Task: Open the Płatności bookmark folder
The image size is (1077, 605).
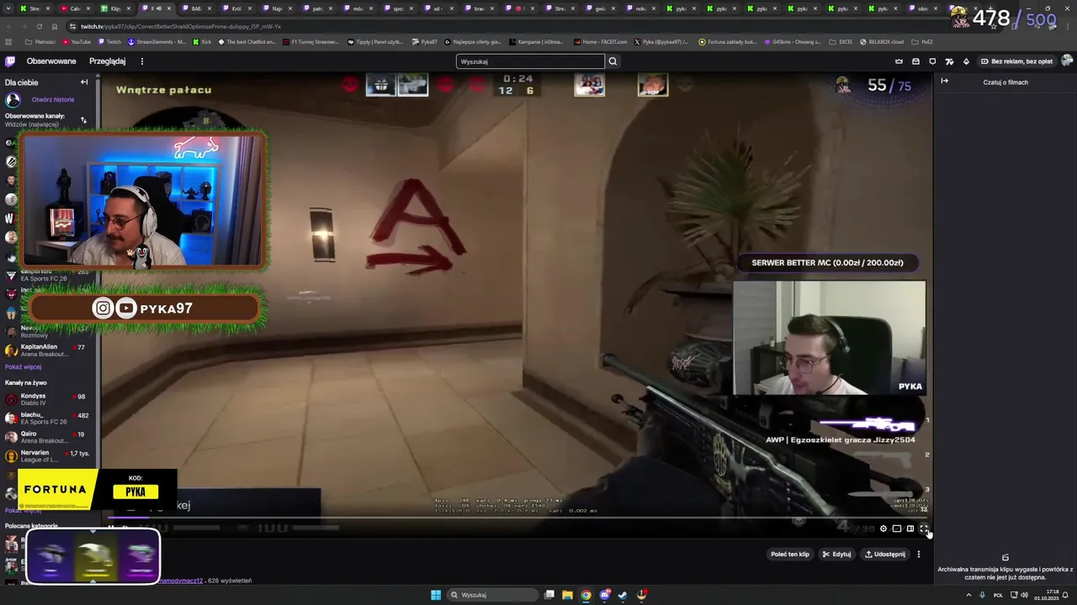Action: (40, 42)
